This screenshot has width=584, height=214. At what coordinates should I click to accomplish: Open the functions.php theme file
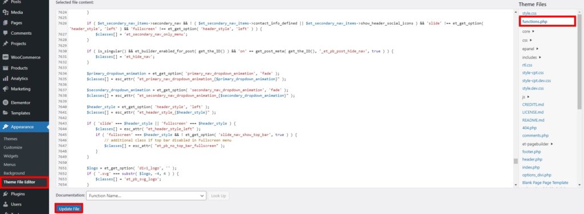[x=534, y=22]
